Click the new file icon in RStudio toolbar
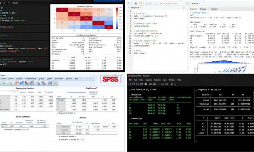This screenshot has height=152, width=254. pyautogui.click(x=128, y=3)
